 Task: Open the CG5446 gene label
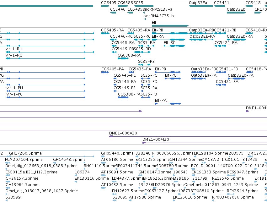click(118, 9)
